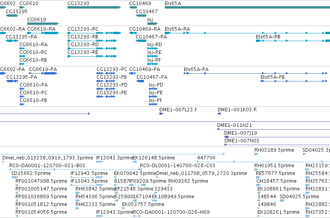Click the loj-RE transcript label
330x218 pixels.
pos(154,52)
